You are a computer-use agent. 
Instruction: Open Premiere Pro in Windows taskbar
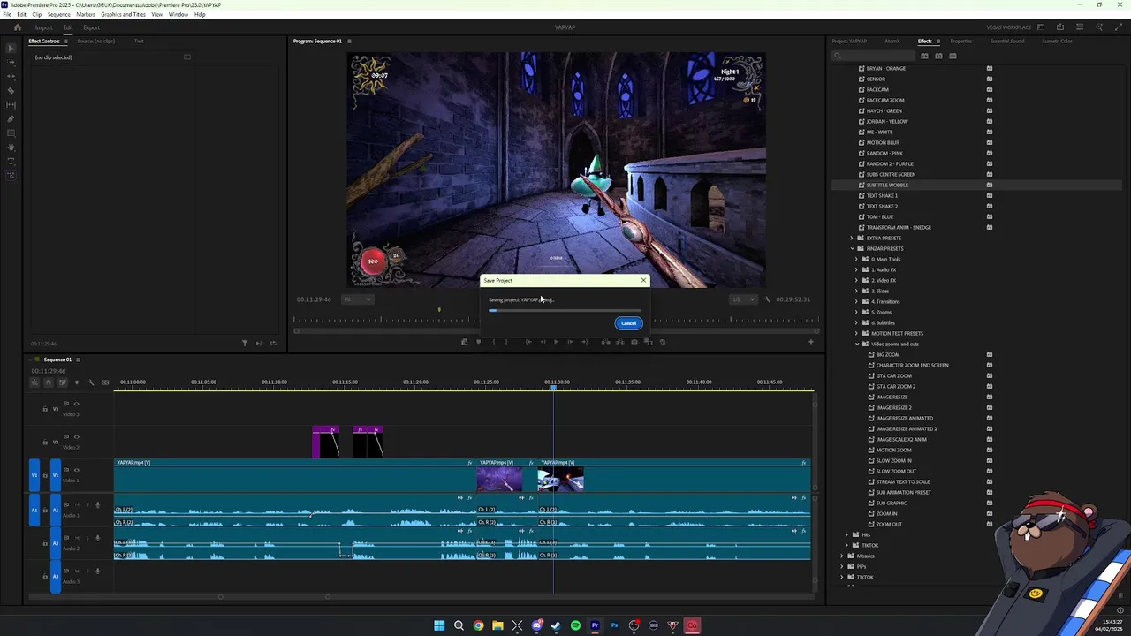[595, 625]
